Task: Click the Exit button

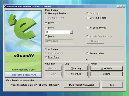Action: click(x=112, y=85)
